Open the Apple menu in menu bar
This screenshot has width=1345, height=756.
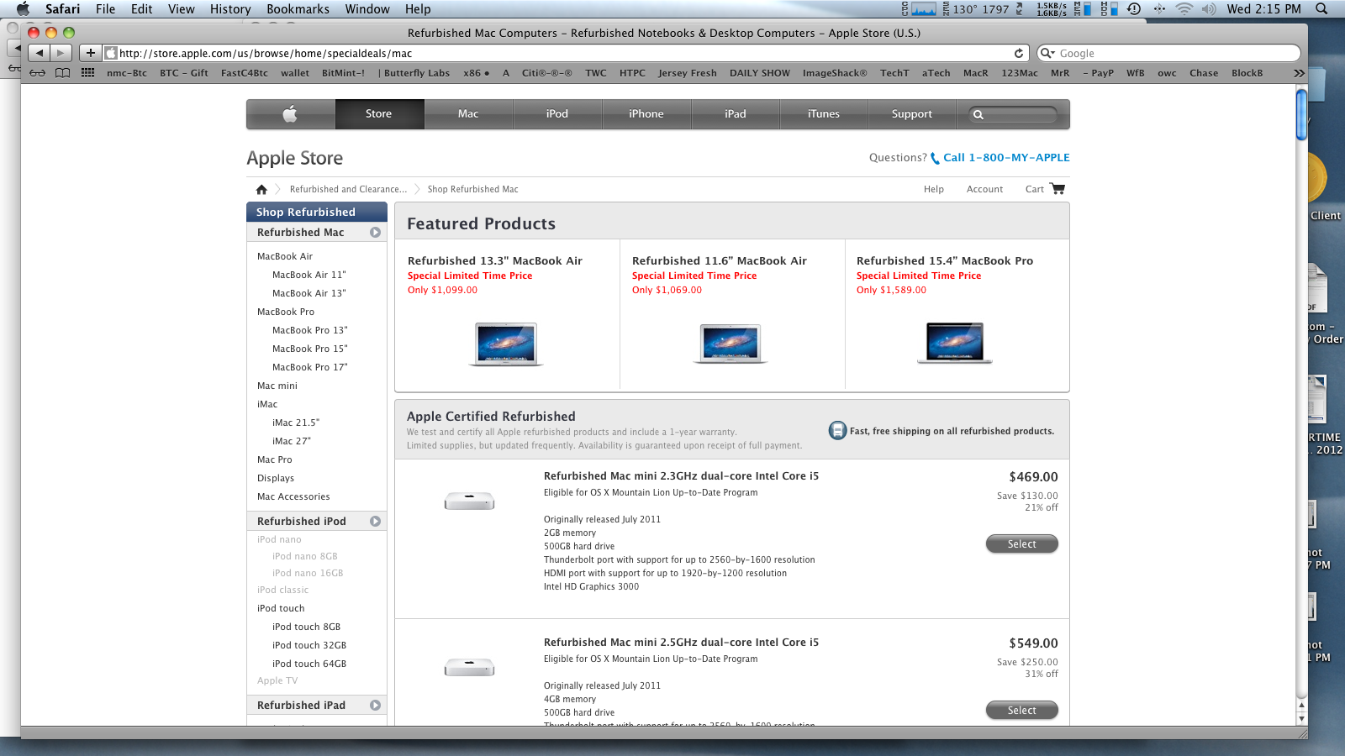[x=23, y=9]
